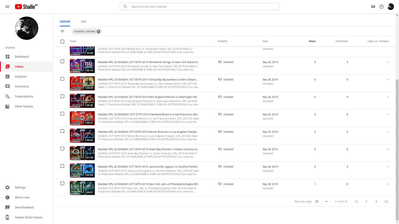The width and height of the screenshot is (399, 224).
Task: Click the Likes (vs. dislikes) column header
Action: point(378,41)
